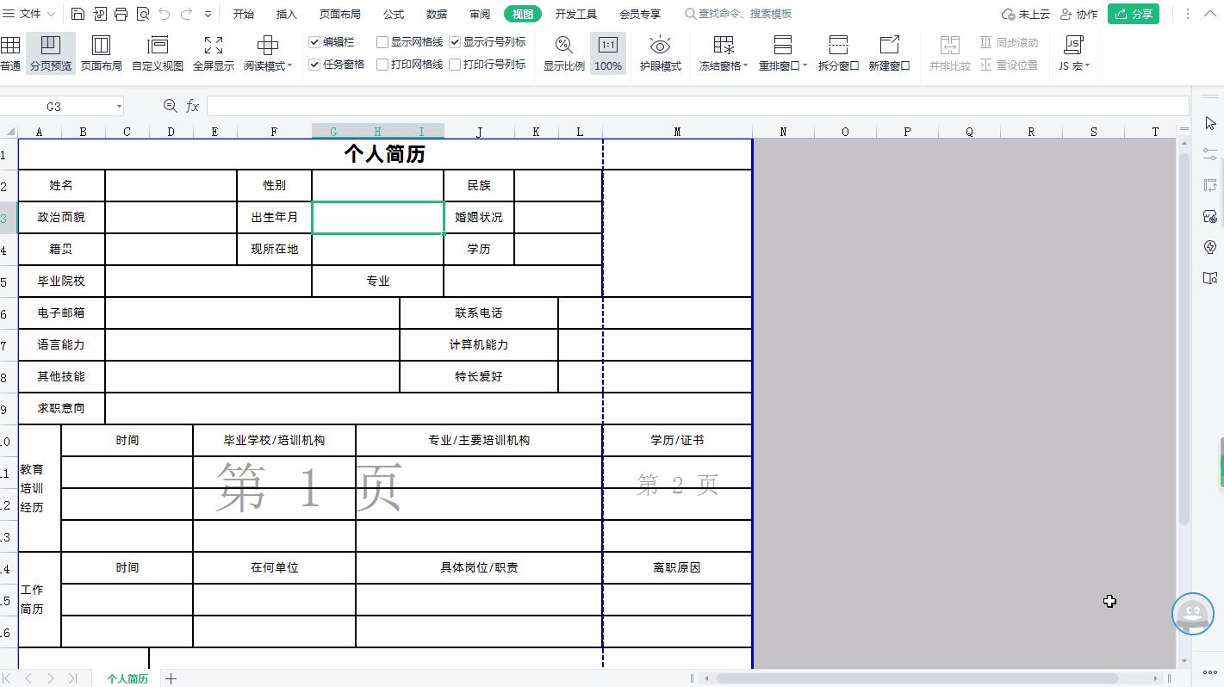Open 显示比例 zoom scale dialog
This screenshot has width=1224, height=687.
coord(563,52)
